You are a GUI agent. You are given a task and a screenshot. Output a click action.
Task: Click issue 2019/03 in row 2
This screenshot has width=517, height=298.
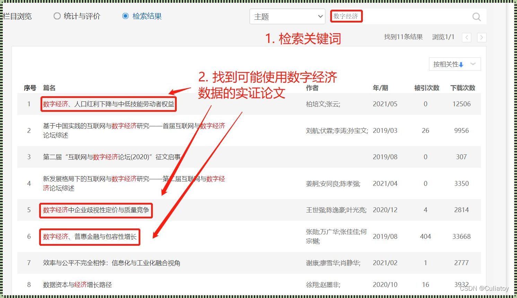click(x=385, y=130)
